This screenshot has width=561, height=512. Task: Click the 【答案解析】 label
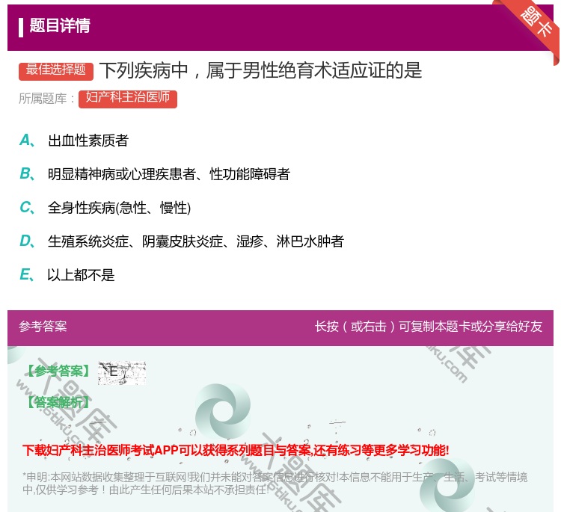click(59, 402)
